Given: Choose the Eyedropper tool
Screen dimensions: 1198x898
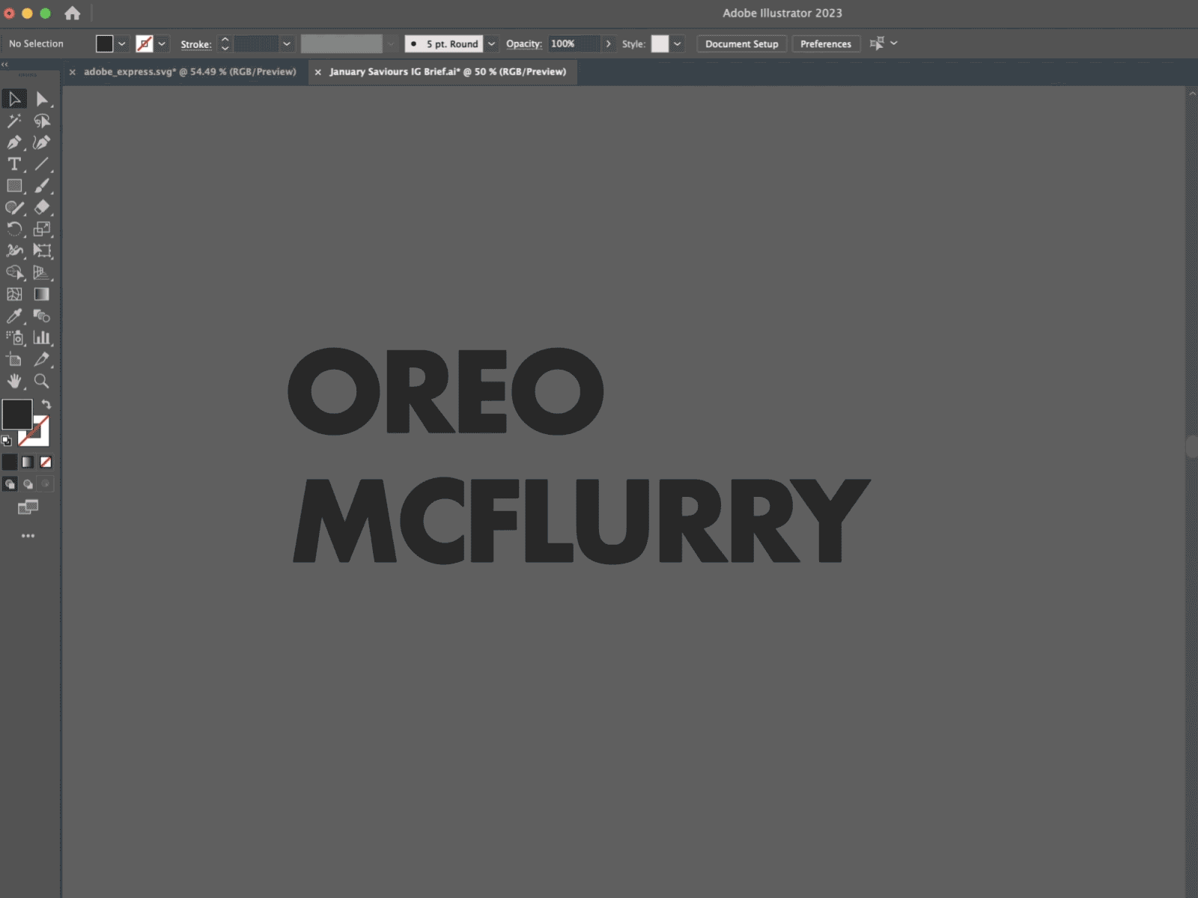Looking at the screenshot, I should (x=14, y=316).
